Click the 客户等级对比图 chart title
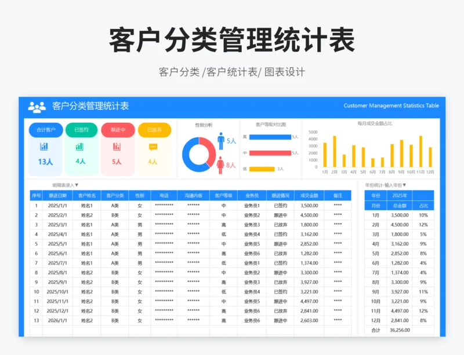This screenshot has height=355, width=464. (x=271, y=125)
